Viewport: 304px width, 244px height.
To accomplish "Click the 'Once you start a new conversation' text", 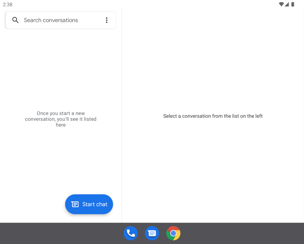I will (61, 119).
